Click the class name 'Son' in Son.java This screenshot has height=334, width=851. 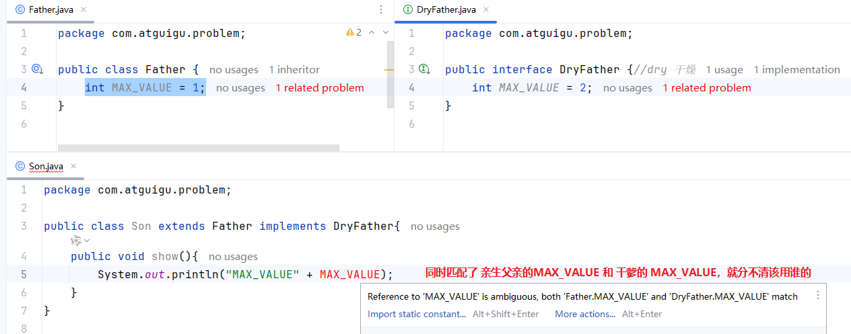[141, 226]
